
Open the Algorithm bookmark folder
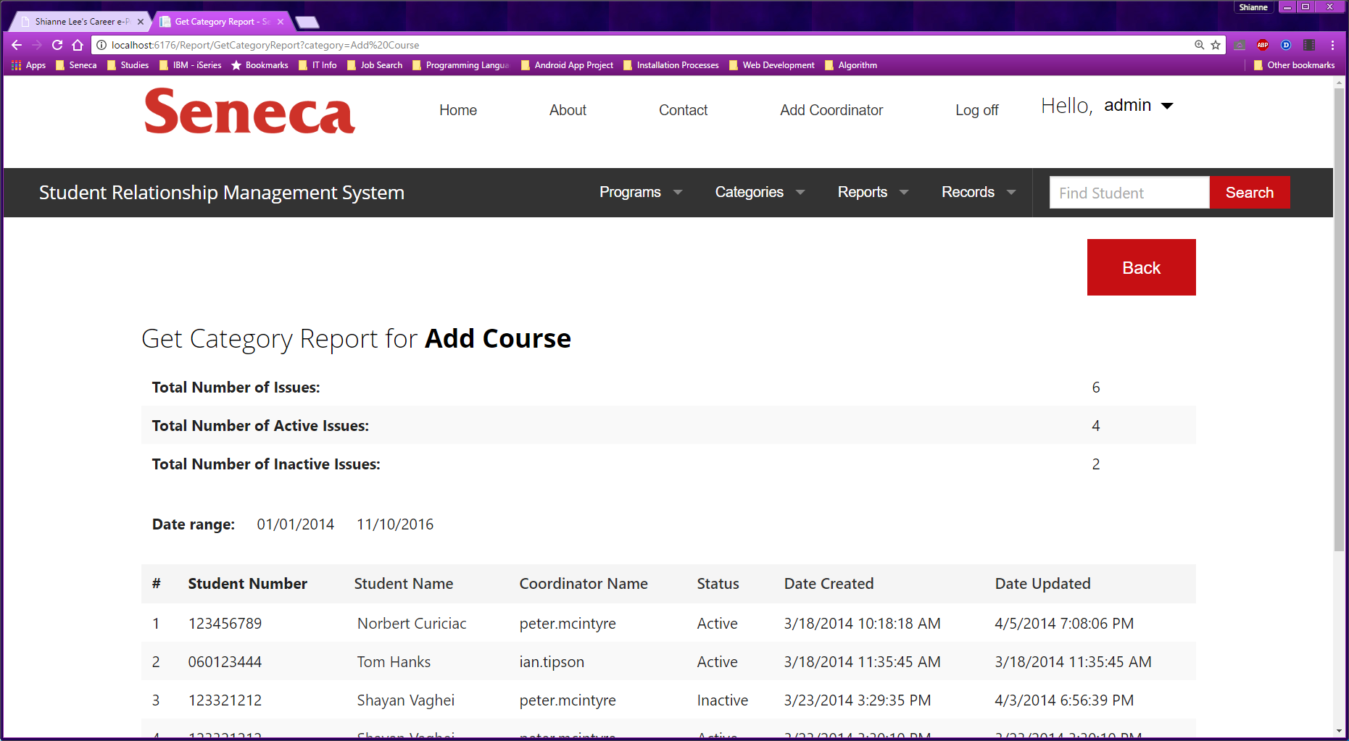click(x=851, y=65)
